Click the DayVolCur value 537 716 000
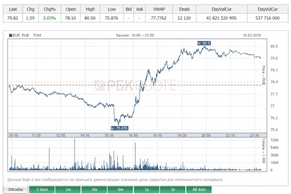This screenshot has height=194, width=291. [x=268, y=18]
